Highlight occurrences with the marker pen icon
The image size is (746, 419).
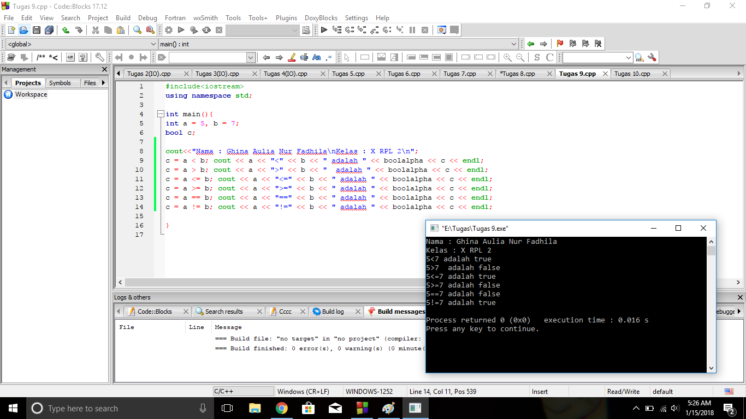(x=292, y=57)
